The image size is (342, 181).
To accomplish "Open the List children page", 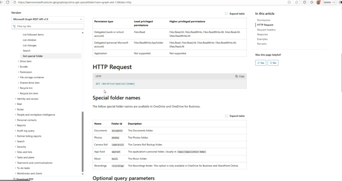I will pos(29,40).
